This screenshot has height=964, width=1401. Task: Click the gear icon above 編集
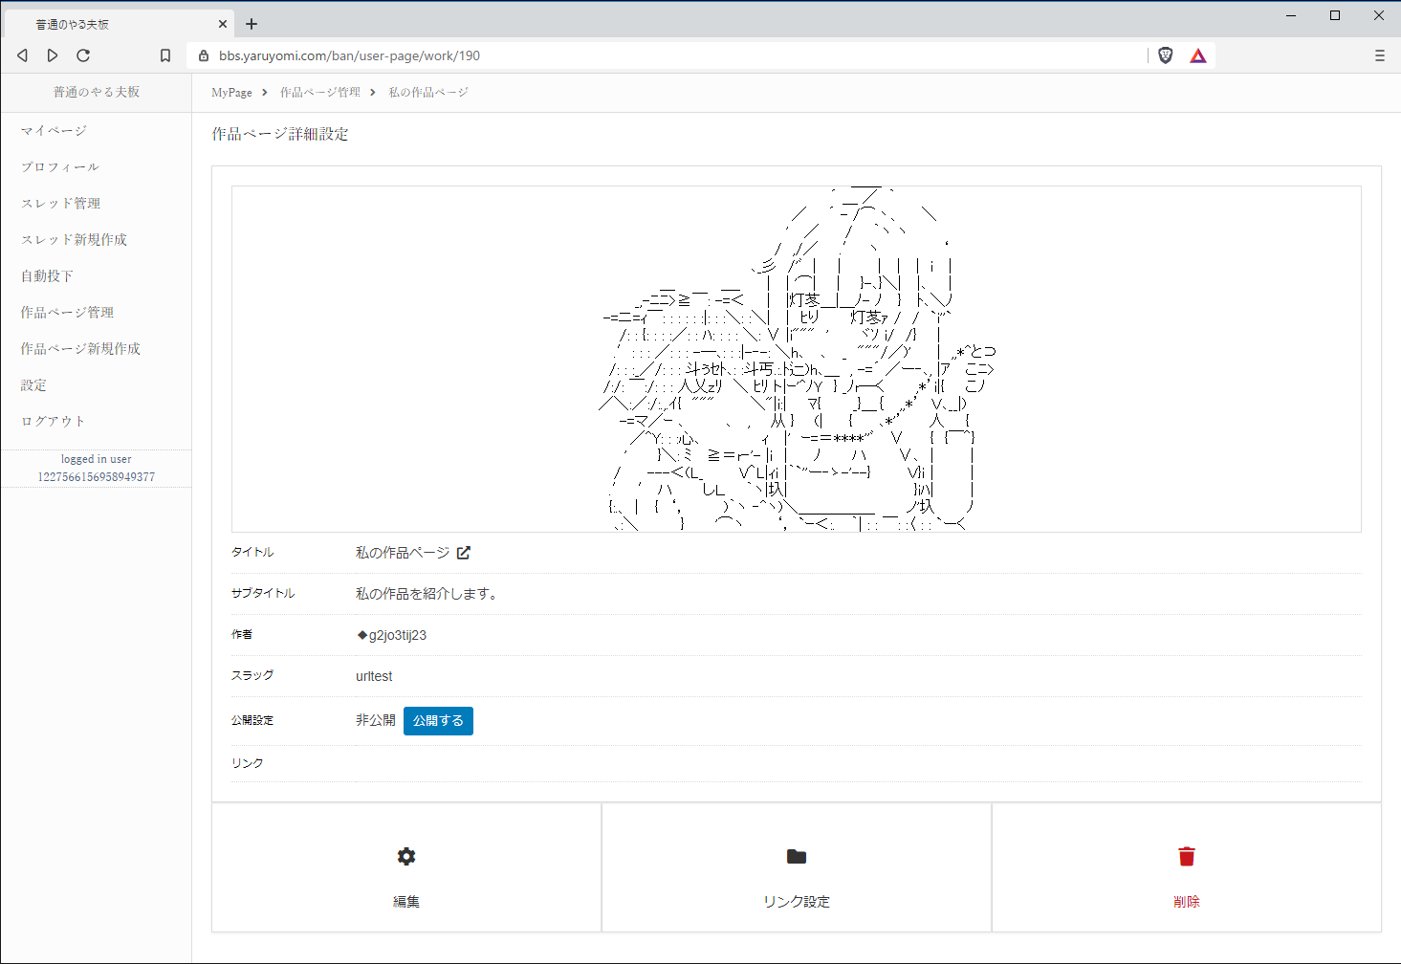click(x=405, y=856)
